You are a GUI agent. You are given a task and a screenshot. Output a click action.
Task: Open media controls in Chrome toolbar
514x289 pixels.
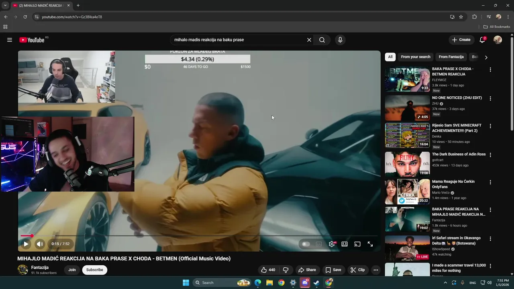pos(488,17)
